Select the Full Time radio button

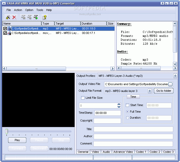coord(127,112)
